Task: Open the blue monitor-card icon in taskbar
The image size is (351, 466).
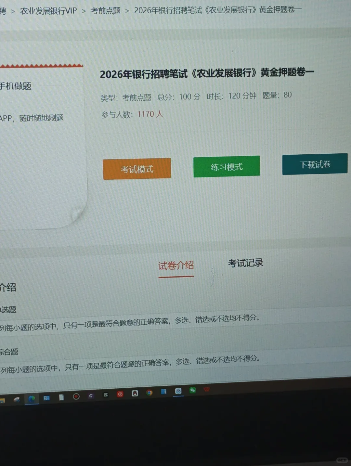Action: pos(46,398)
